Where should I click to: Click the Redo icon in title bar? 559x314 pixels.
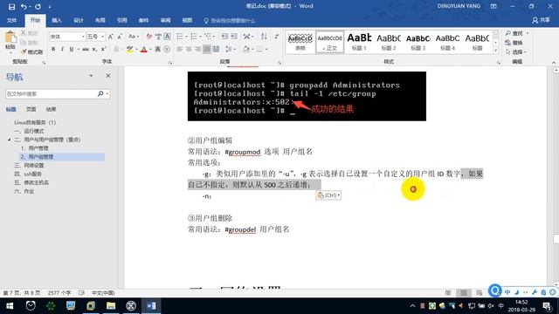[x=38, y=6]
